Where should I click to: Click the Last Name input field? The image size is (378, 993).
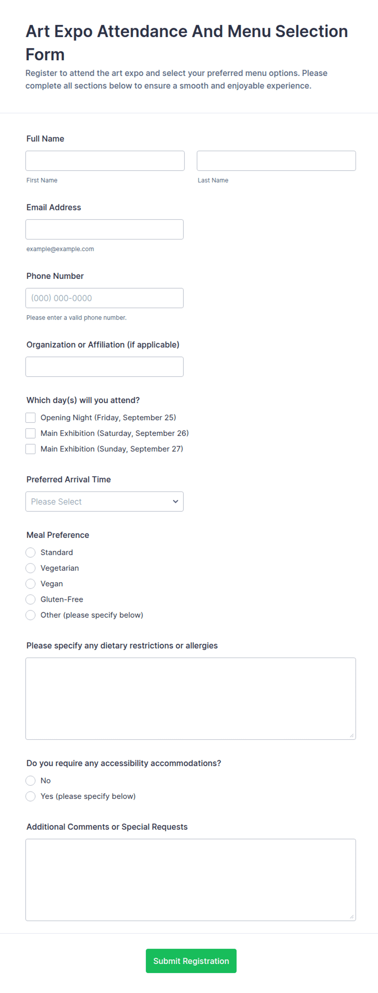pos(276,161)
